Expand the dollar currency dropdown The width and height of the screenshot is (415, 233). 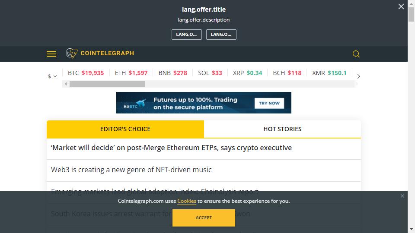pyautogui.click(x=52, y=76)
